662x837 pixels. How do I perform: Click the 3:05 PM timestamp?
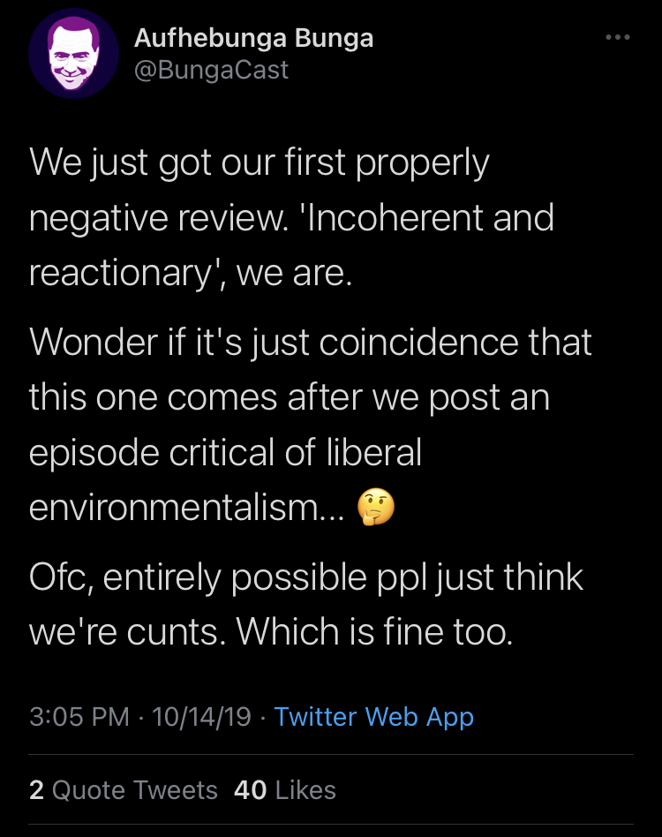point(79,716)
